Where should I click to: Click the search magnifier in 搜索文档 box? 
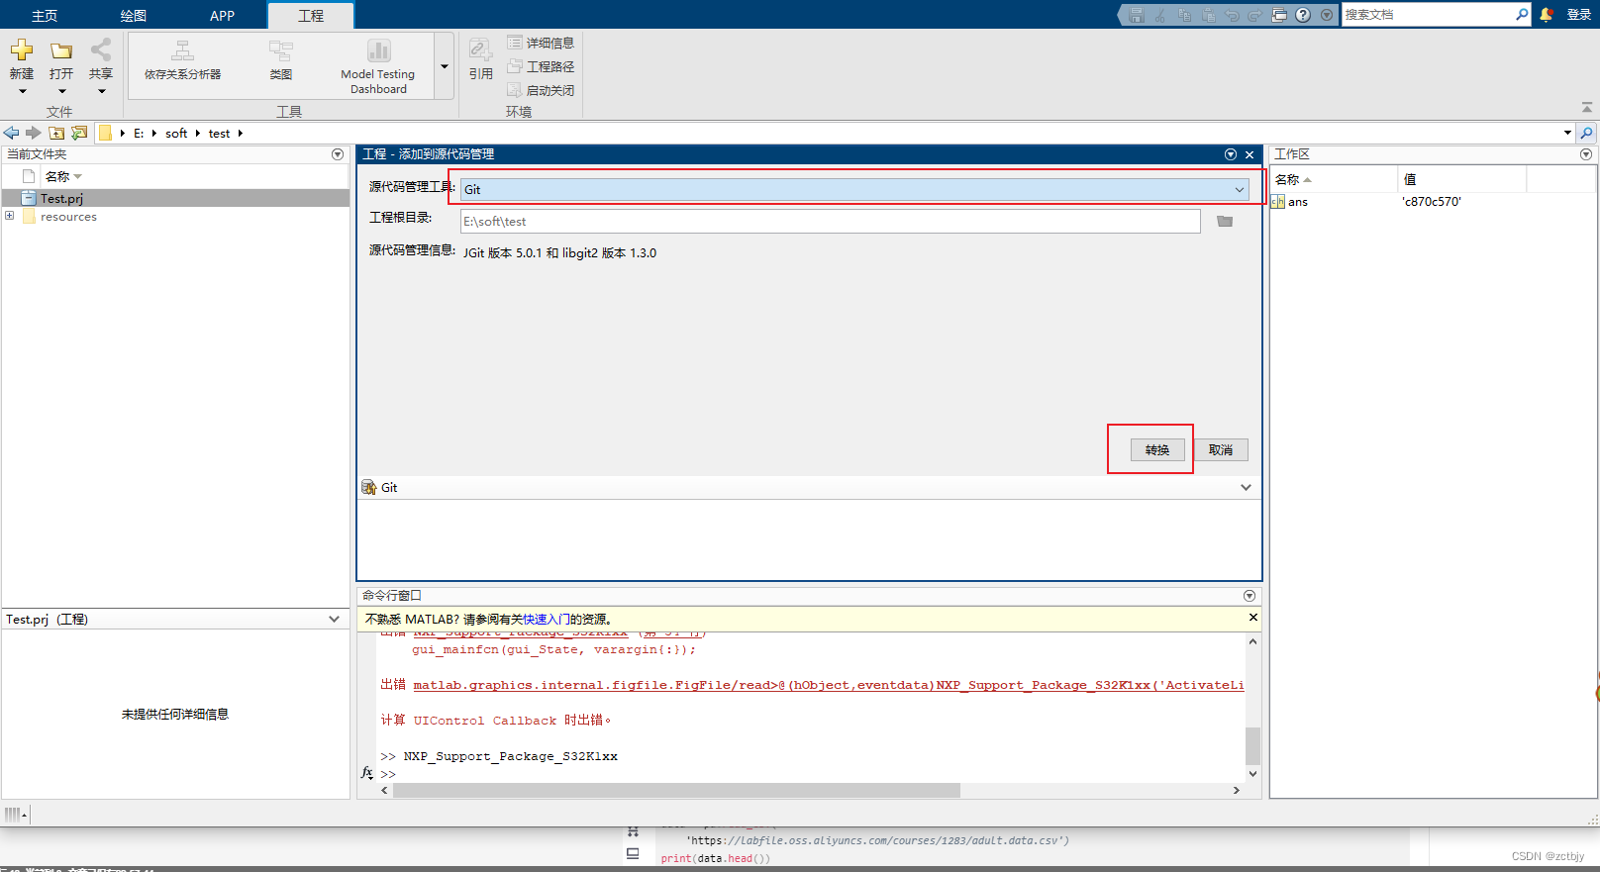1522,14
